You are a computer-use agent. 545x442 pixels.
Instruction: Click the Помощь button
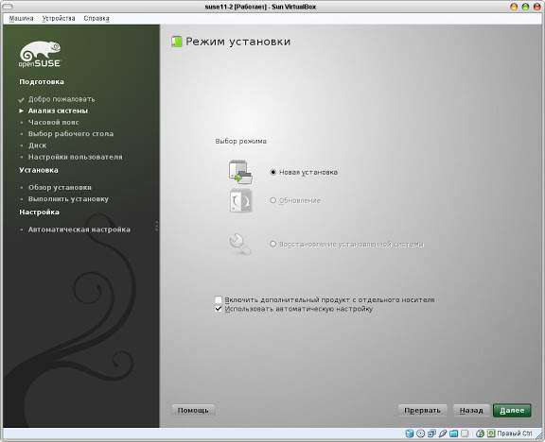(193, 411)
